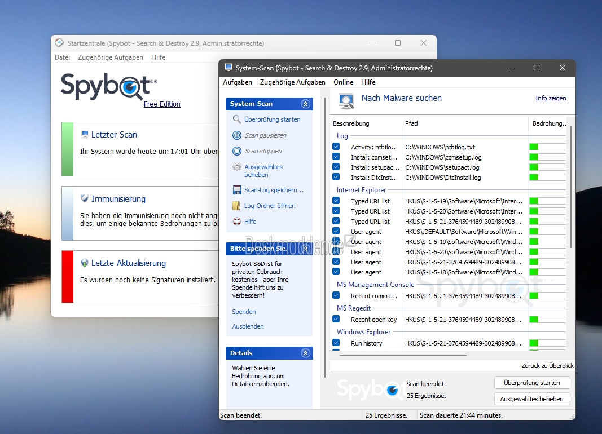Click the horizontal scrollbar under results list
The width and height of the screenshot is (602, 434).
pos(403,356)
